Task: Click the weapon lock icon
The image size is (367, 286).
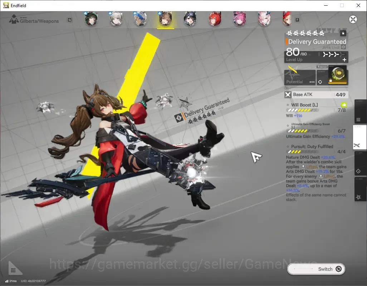Action: tap(343, 33)
